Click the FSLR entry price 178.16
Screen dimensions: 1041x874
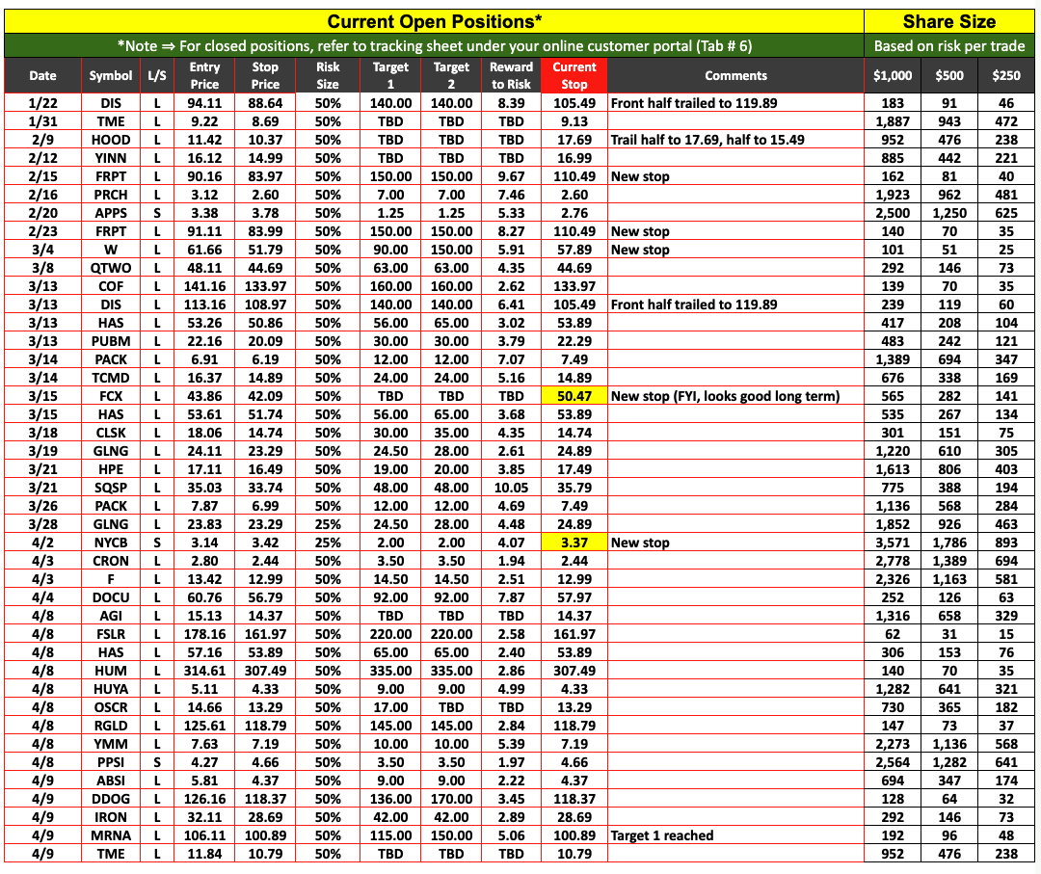click(x=204, y=634)
